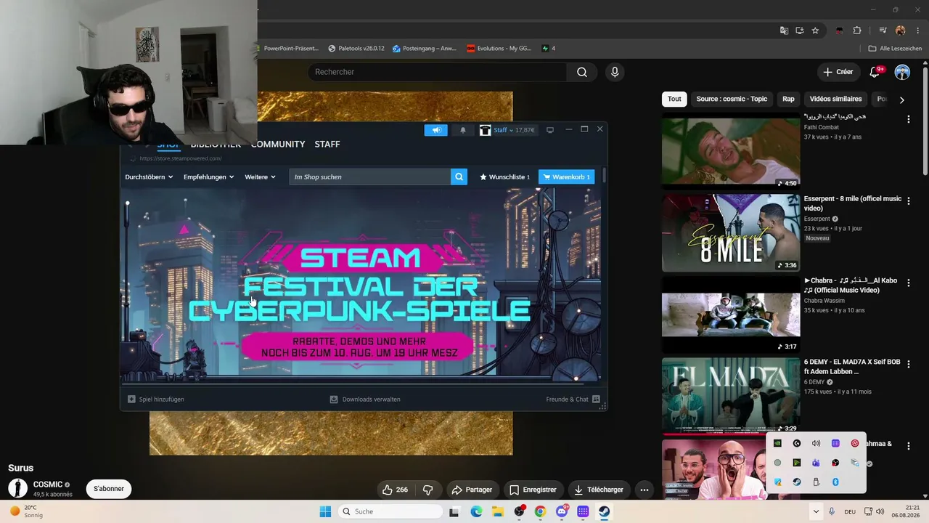Open the Chabra Al Kabo video thumbnail
This screenshot has height=523, width=929.
tap(731, 314)
